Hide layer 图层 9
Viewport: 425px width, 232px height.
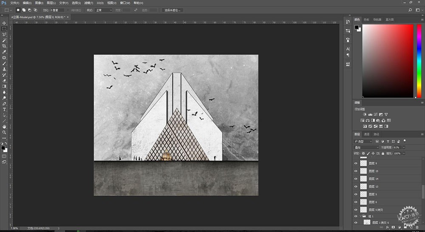point(356,163)
